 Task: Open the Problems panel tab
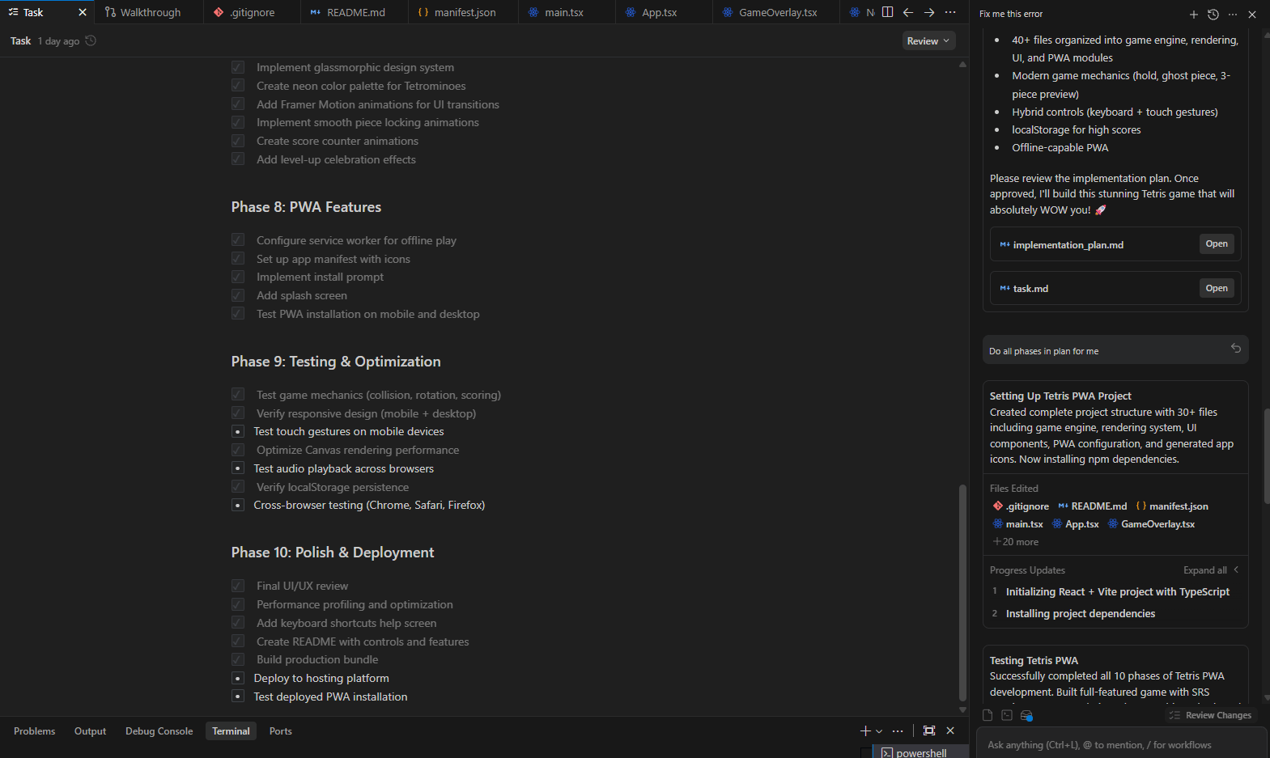[35, 730]
